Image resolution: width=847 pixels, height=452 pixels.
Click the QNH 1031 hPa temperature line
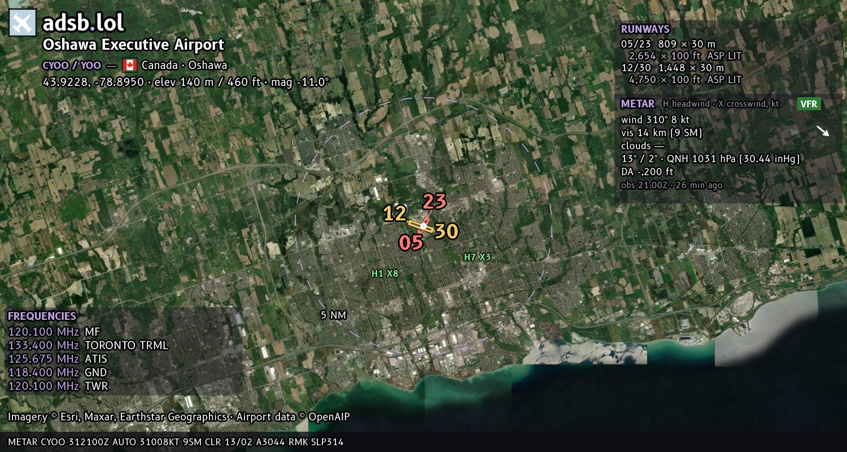click(711, 159)
